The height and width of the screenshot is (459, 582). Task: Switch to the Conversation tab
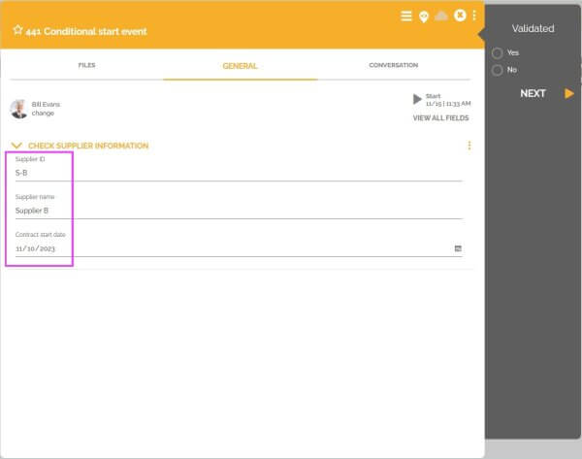pos(393,66)
